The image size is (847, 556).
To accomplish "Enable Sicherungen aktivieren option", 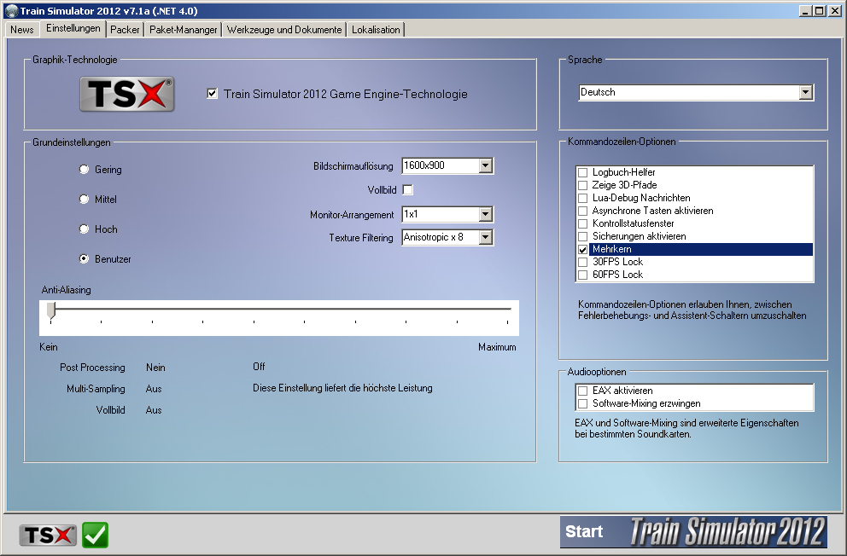I will coord(583,236).
